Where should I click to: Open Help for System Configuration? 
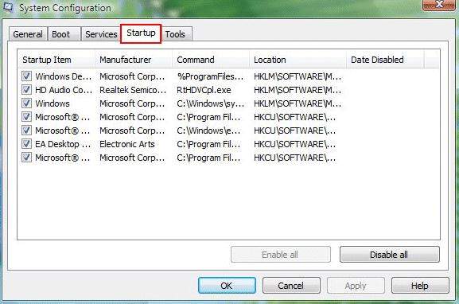[x=420, y=286]
